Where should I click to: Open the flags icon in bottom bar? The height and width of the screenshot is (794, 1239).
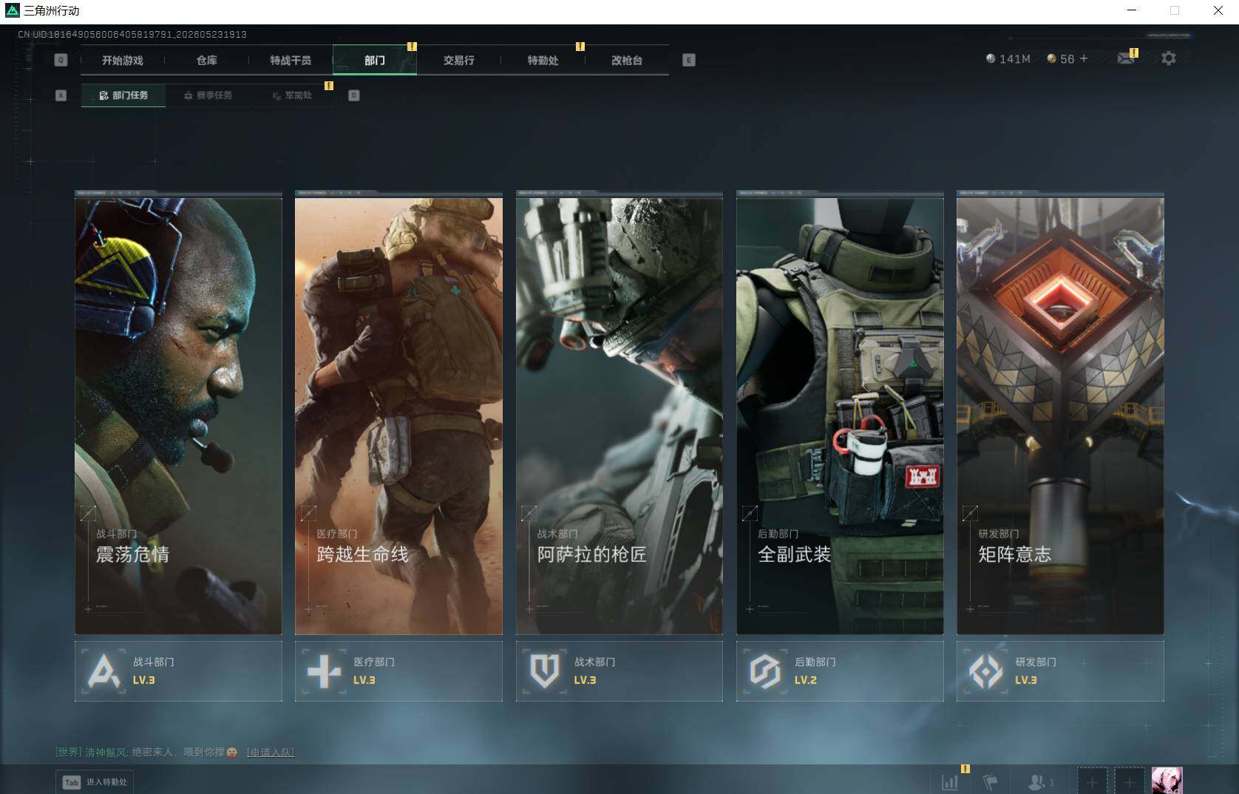pyautogui.click(x=991, y=781)
